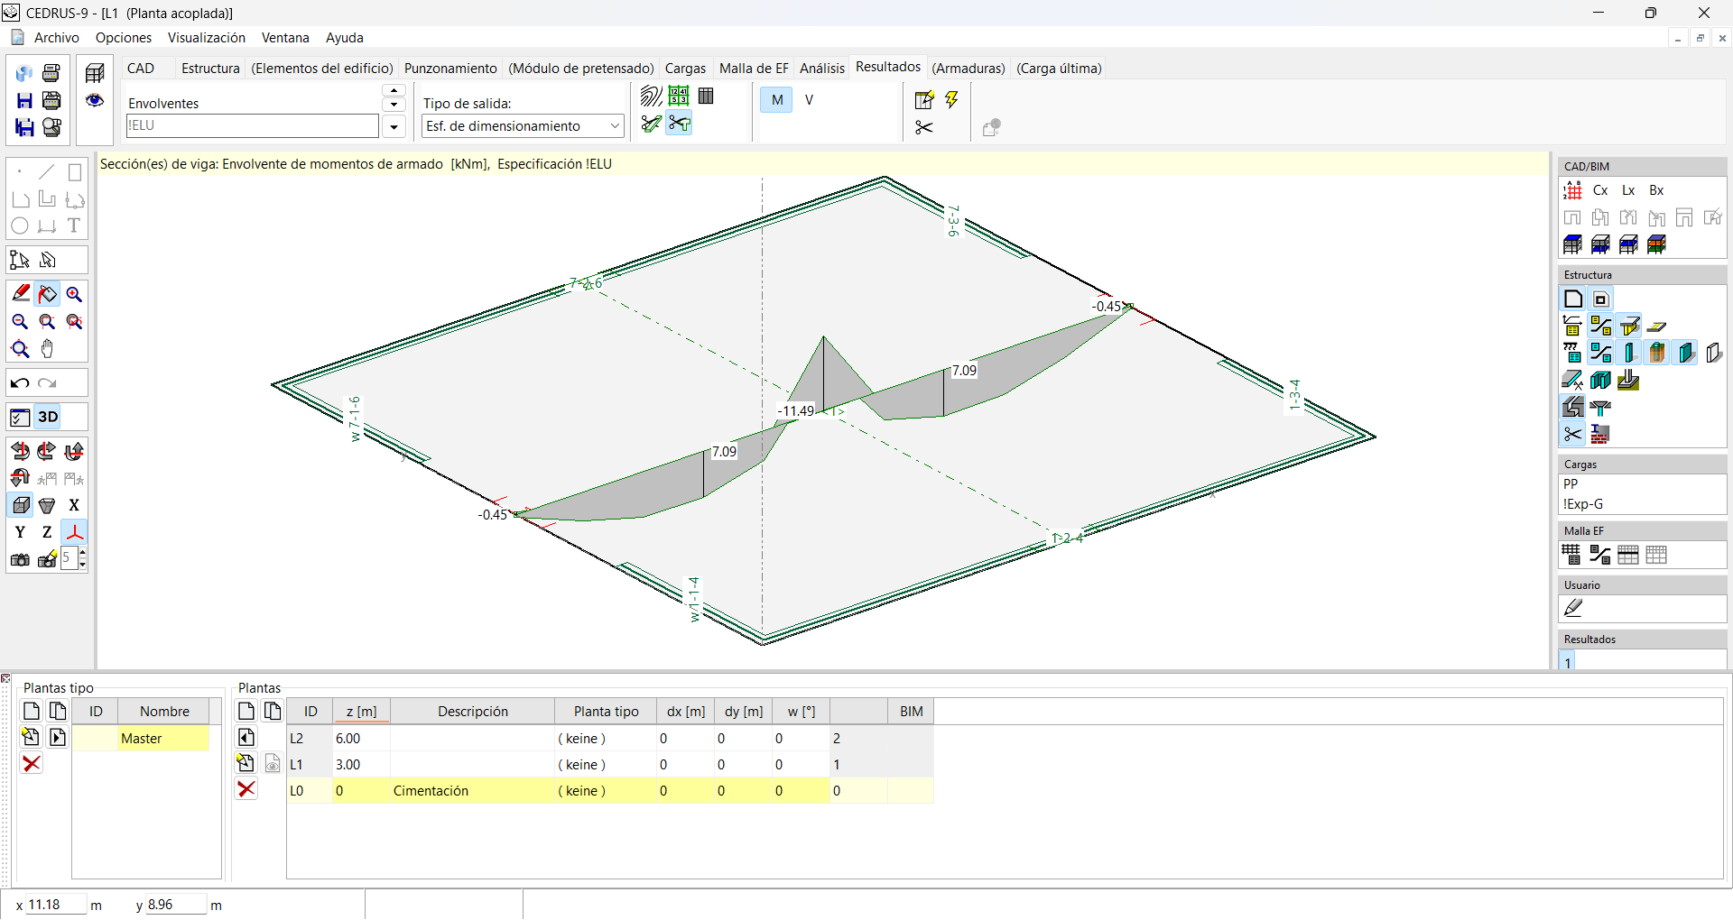Toggle the red isometric axes view
1733x920 pixels.
pos(74,532)
